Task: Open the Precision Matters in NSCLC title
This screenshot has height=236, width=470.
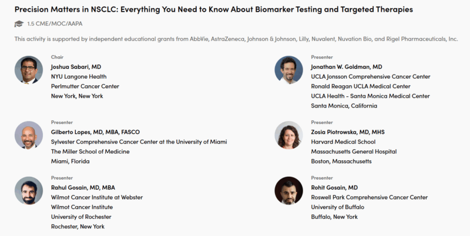Action: pyautogui.click(x=214, y=9)
